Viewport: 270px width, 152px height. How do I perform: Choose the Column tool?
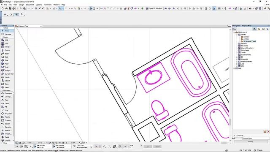(x=7, y=50)
